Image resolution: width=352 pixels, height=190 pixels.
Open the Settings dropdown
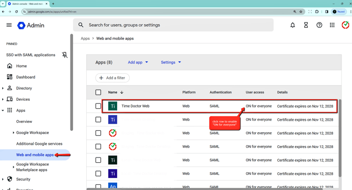tap(171, 62)
